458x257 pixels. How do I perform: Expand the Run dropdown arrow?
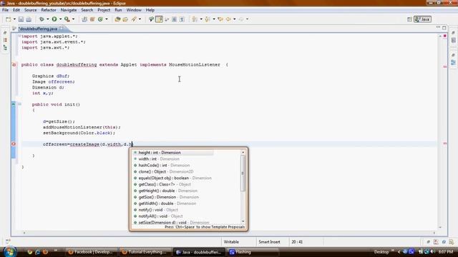(x=60, y=19)
